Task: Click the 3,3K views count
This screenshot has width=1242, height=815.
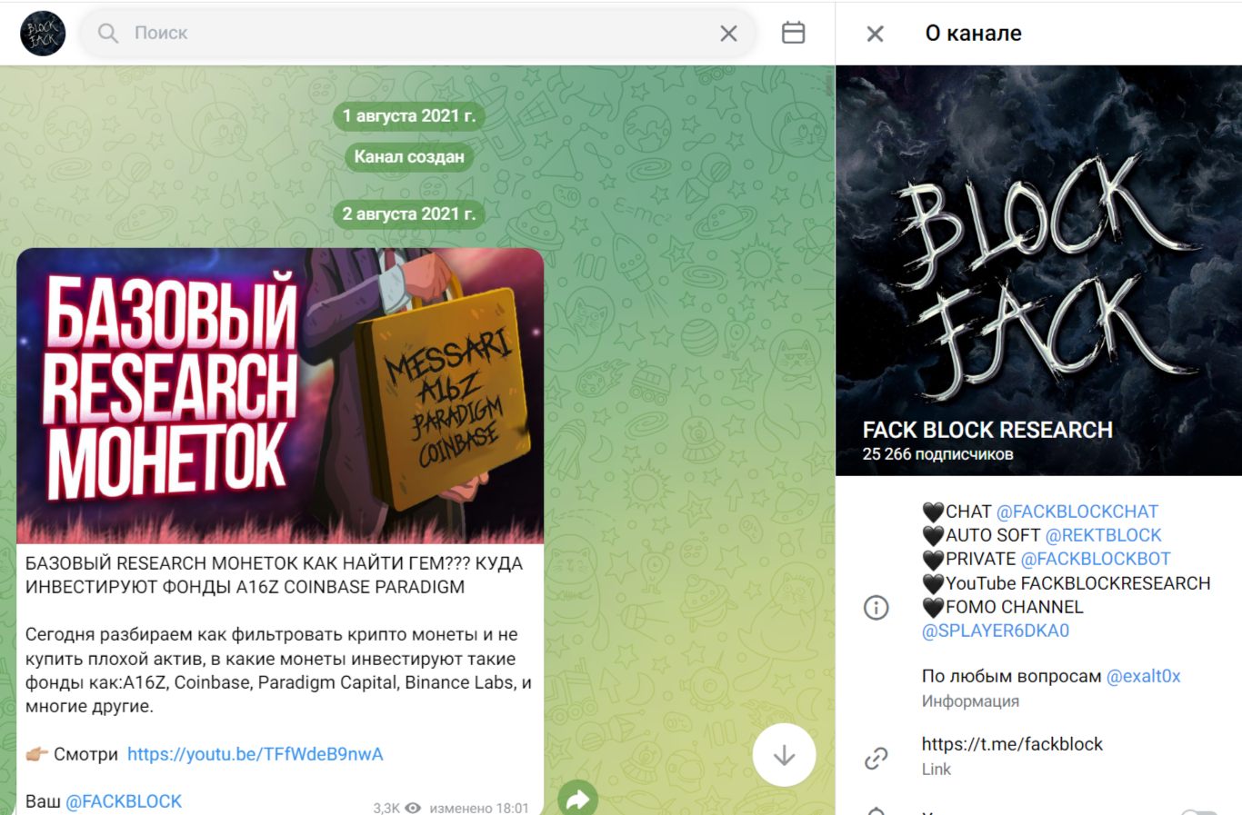Action: (386, 808)
